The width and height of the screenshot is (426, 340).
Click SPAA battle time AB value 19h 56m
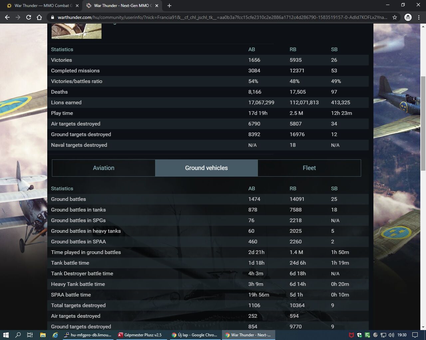(259, 295)
